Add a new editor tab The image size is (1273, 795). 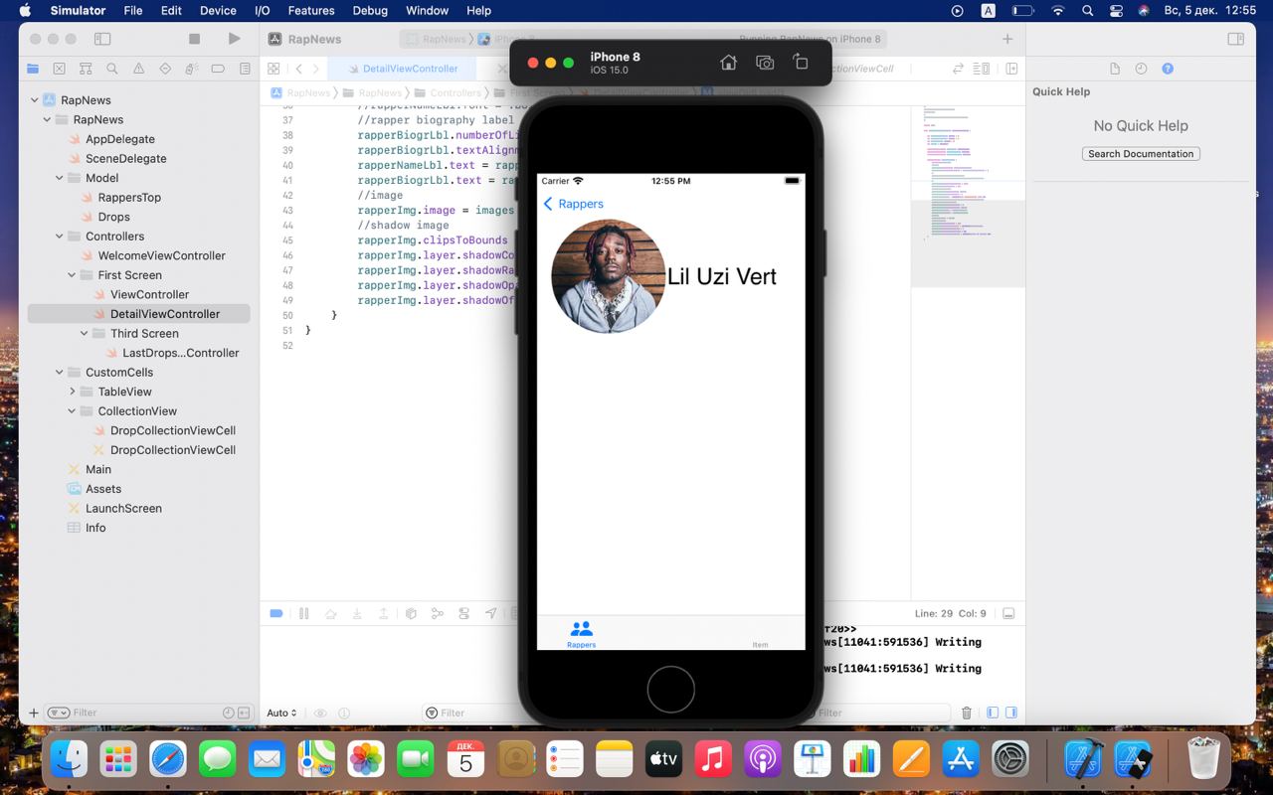[x=1007, y=39]
